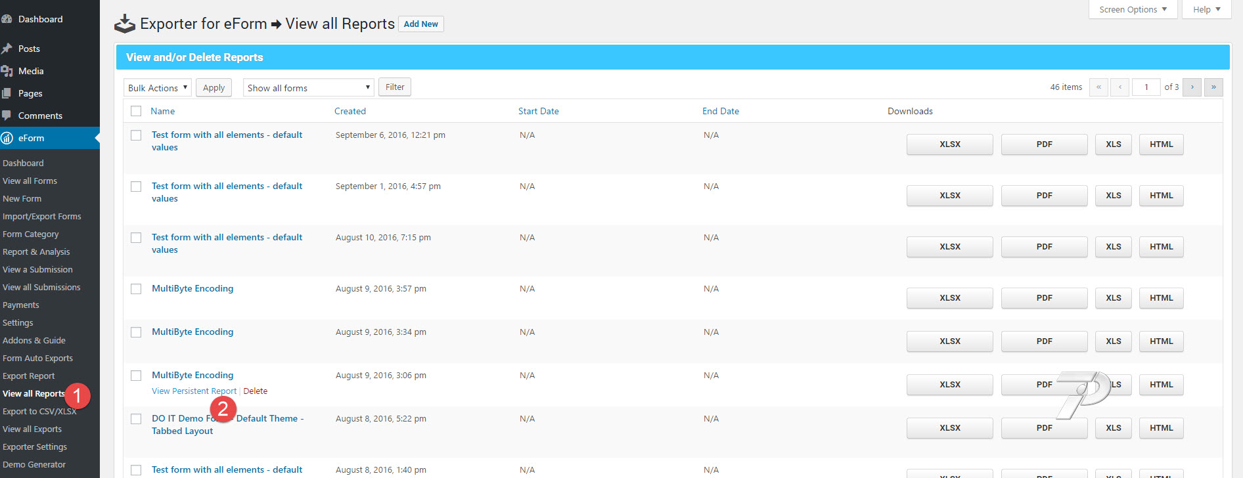Expand the Help panel

coord(1207,9)
